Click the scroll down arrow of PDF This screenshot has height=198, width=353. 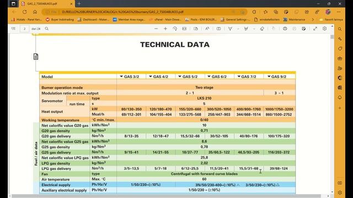coord(332,192)
